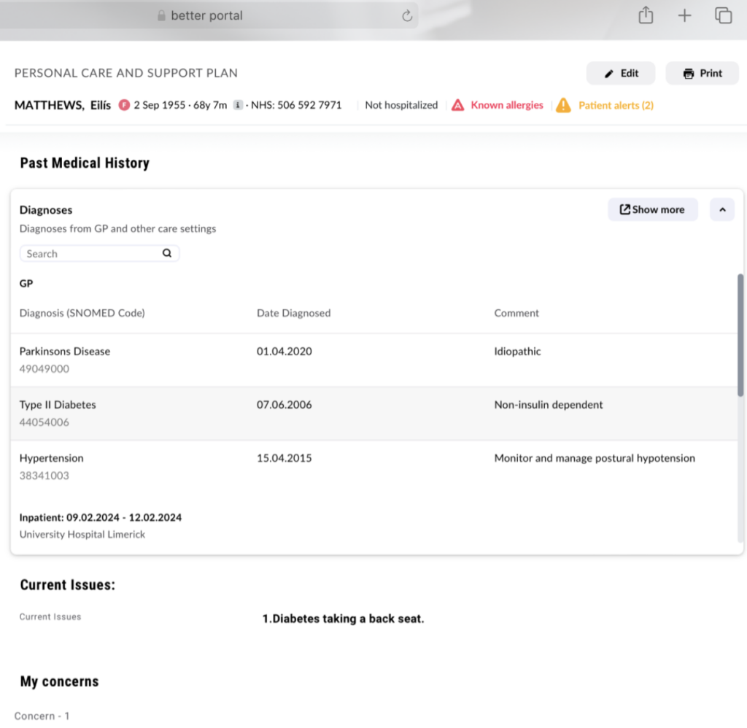Click the Diagnoses search input field
Viewport: 747px width, 728px height.
pos(91,254)
